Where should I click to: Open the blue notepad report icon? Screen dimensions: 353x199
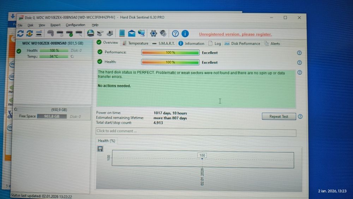122,33
